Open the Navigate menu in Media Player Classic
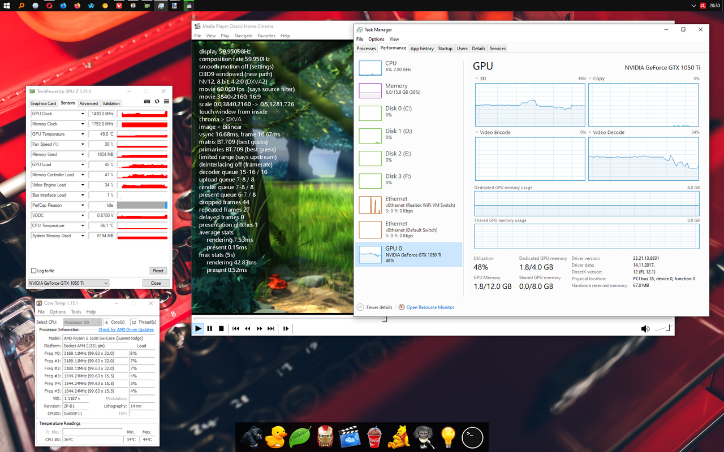 click(243, 36)
